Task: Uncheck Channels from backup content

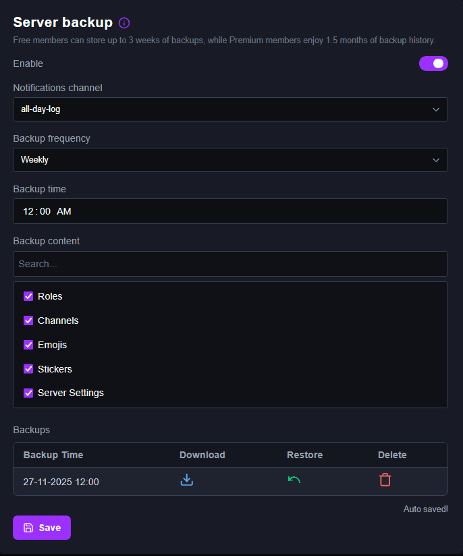Action: coord(28,321)
